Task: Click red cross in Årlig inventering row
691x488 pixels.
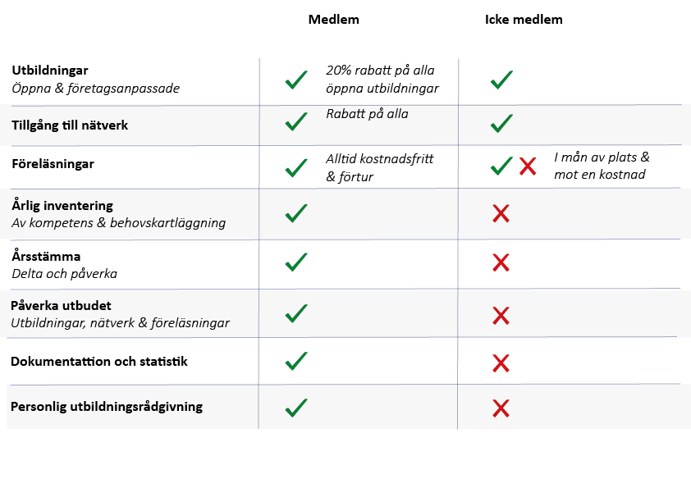Action: (x=501, y=214)
